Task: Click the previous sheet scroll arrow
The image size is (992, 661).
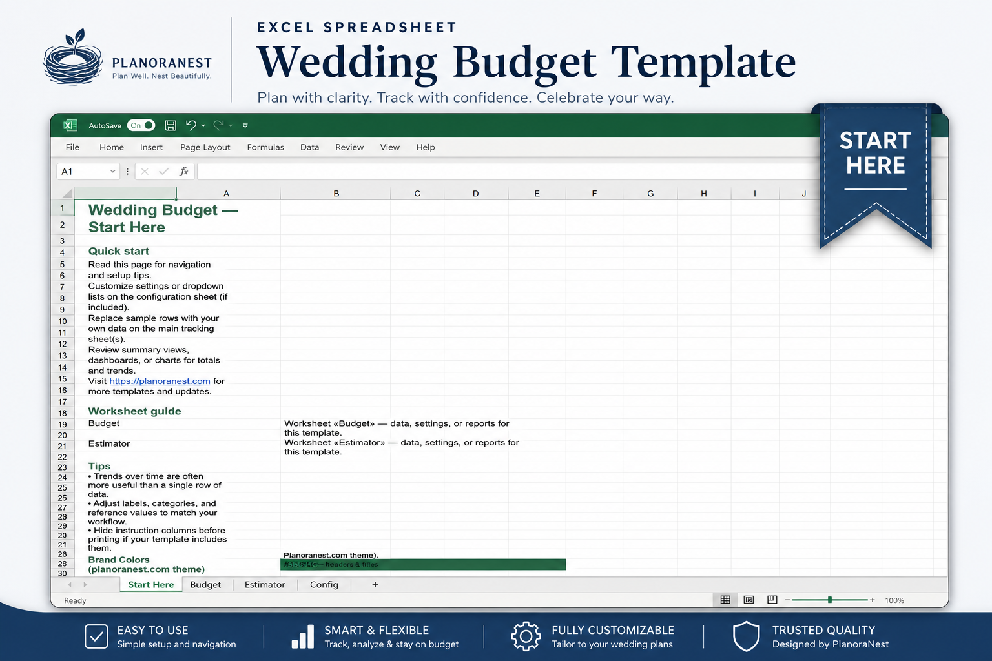Action: pyautogui.click(x=70, y=585)
